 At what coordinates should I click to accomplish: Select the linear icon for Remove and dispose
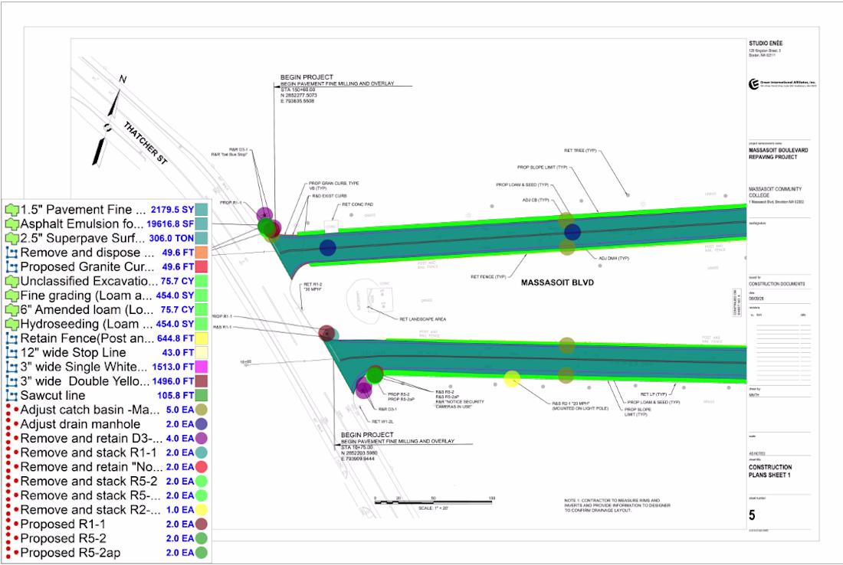tap(11, 253)
